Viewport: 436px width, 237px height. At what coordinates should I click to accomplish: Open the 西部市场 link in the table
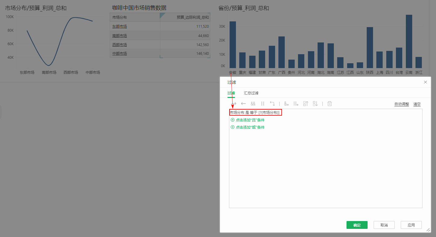tap(120, 45)
